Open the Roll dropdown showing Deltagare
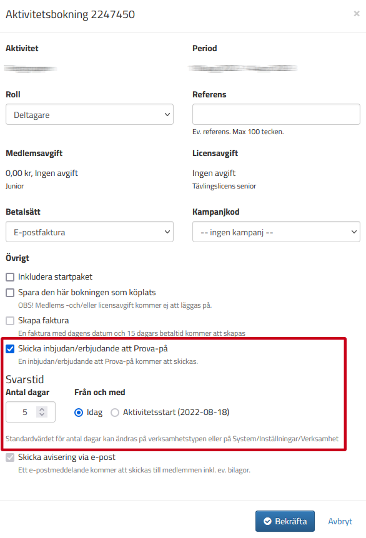366x538 pixels. coord(89,114)
